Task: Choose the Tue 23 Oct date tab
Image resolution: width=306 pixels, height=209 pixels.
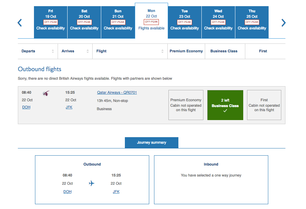Action: point(185,22)
